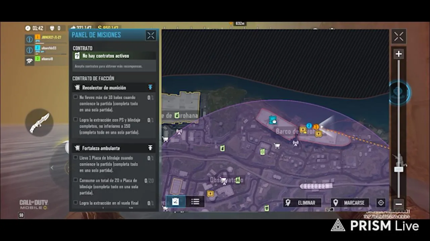Select the shopping cart at map's left edge
Image resolution: width=430 pixels, height=241 pixels.
coord(165,139)
